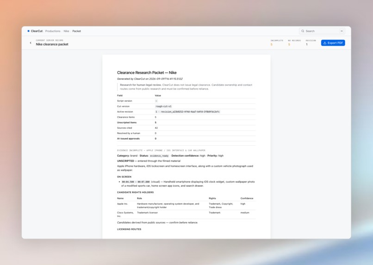Click the Trademark licensor role cell
This screenshot has height=265, width=373.
(147, 212)
